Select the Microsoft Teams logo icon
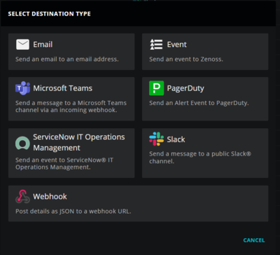This screenshot has height=255, width=280. click(22, 88)
